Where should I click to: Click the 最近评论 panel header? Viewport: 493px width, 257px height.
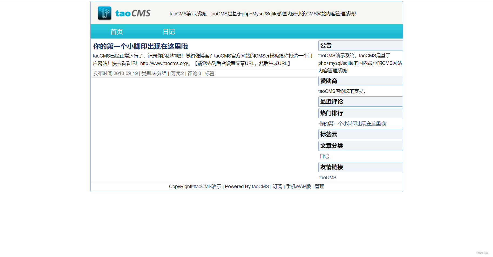coord(331,102)
